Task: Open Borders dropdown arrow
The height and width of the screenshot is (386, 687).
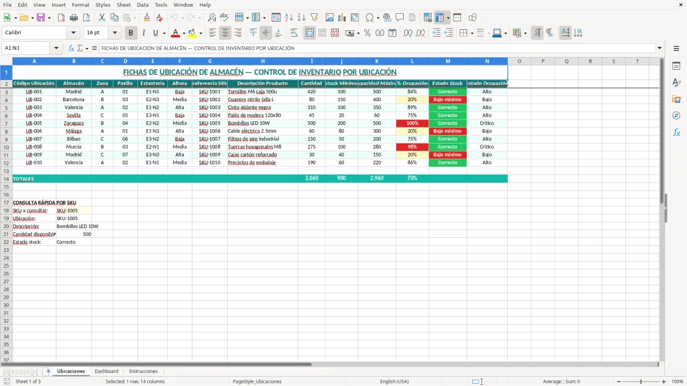Action: (473, 33)
